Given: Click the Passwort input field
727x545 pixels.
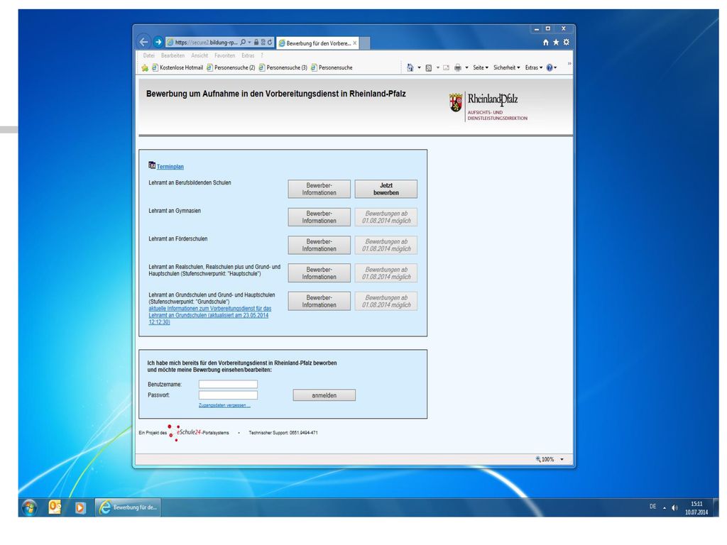Looking at the screenshot, I should (228, 395).
